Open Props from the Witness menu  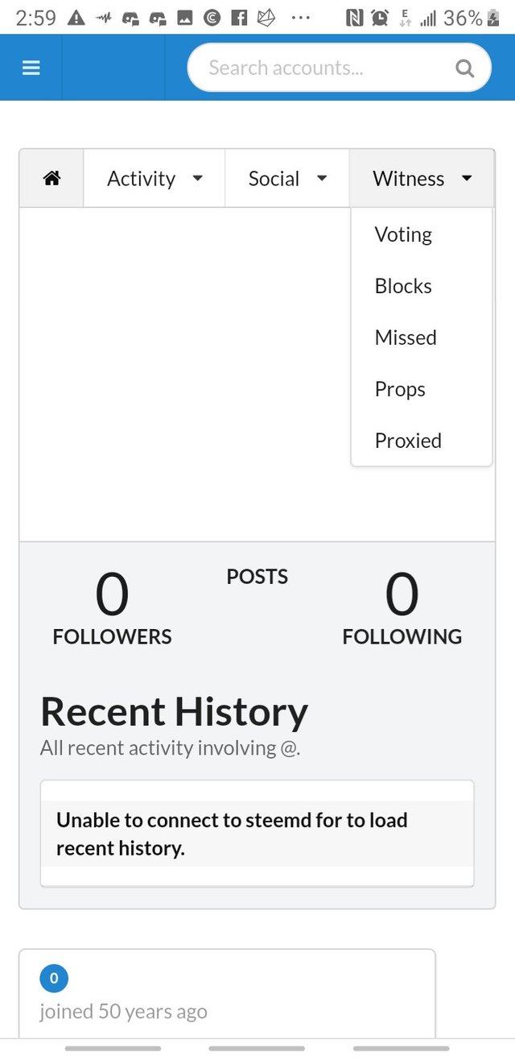pos(400,389)
